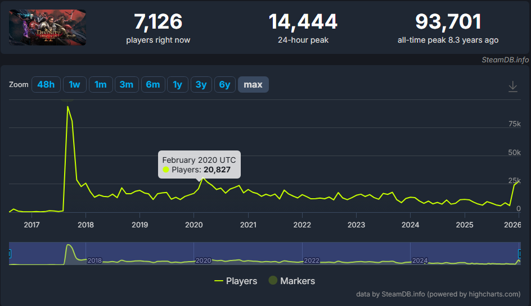Click the Zoom label text

tap(19, 85)
